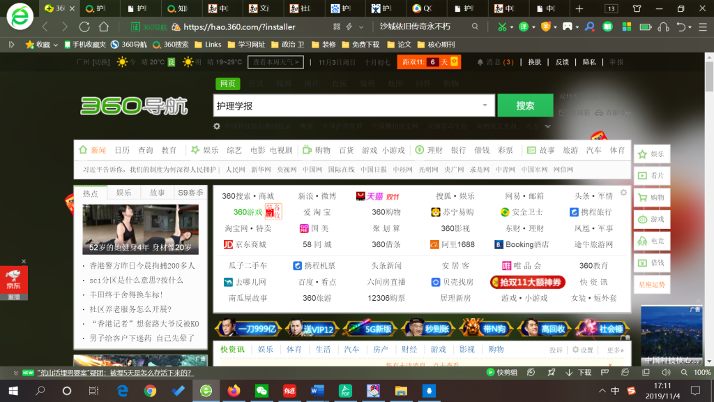Close the floating 京东 ad
714x402 pixels.
(24, 261)
